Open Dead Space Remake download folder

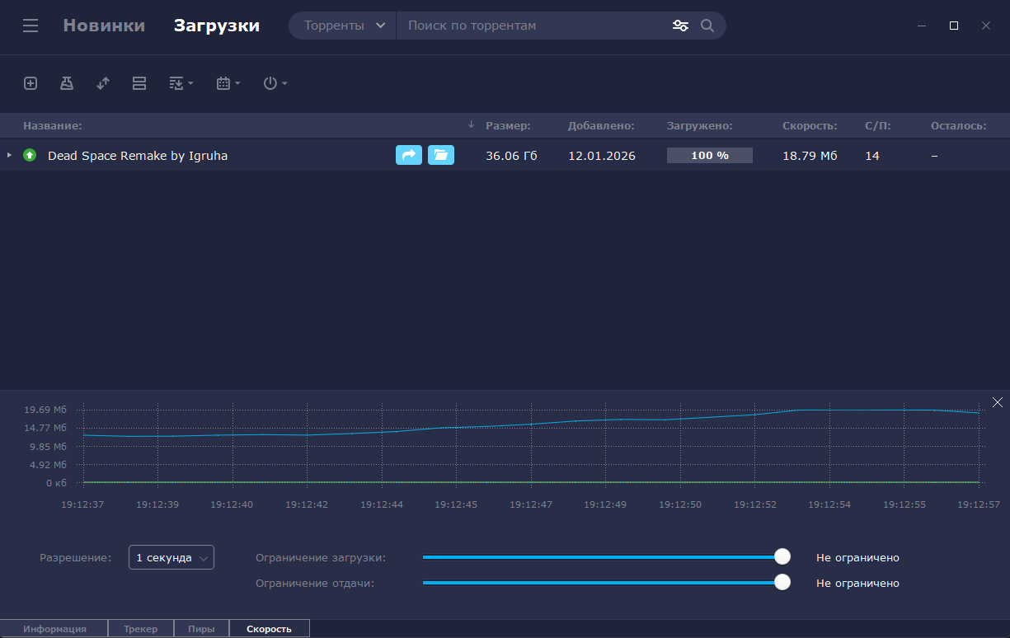click(x=441, y=155)
